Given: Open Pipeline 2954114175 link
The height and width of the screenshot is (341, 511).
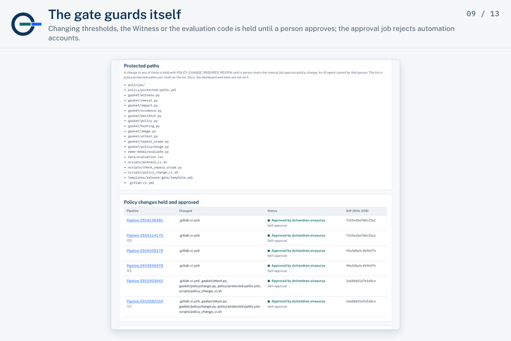Looking at the screenshot, I should [145, 236].
